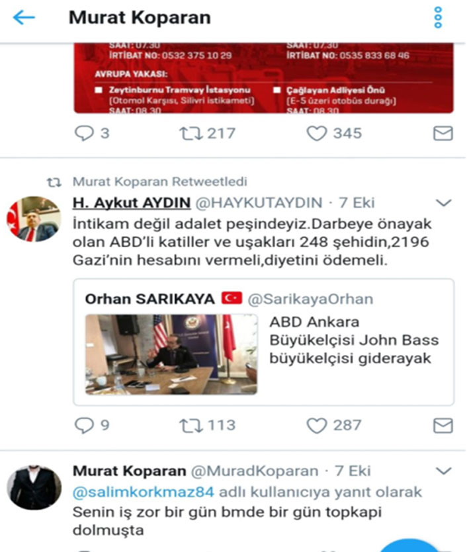Expand options chevron on Murat Koparan reply

tap(443, 471)
